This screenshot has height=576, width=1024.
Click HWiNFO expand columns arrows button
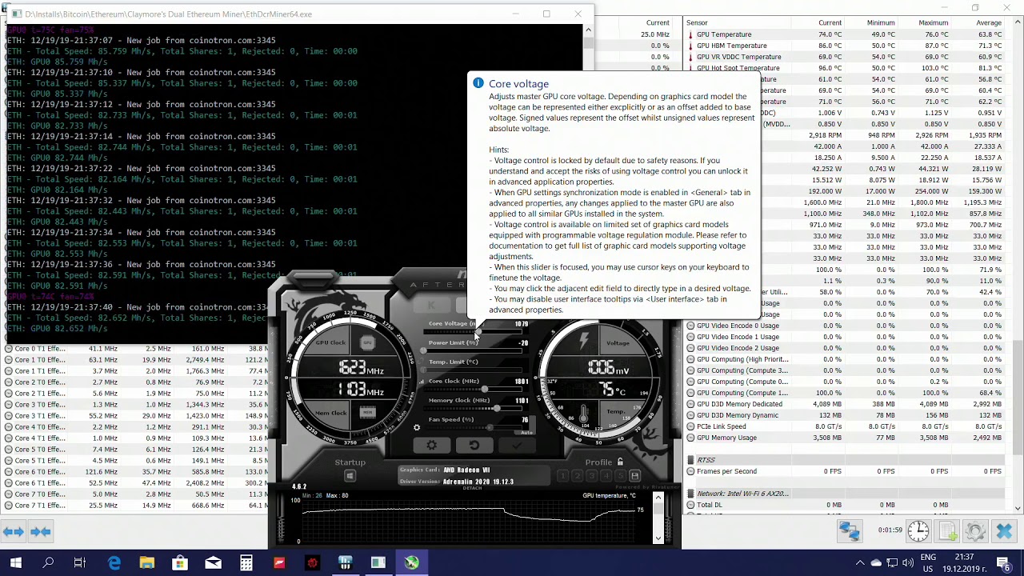[x=14, y=531]
